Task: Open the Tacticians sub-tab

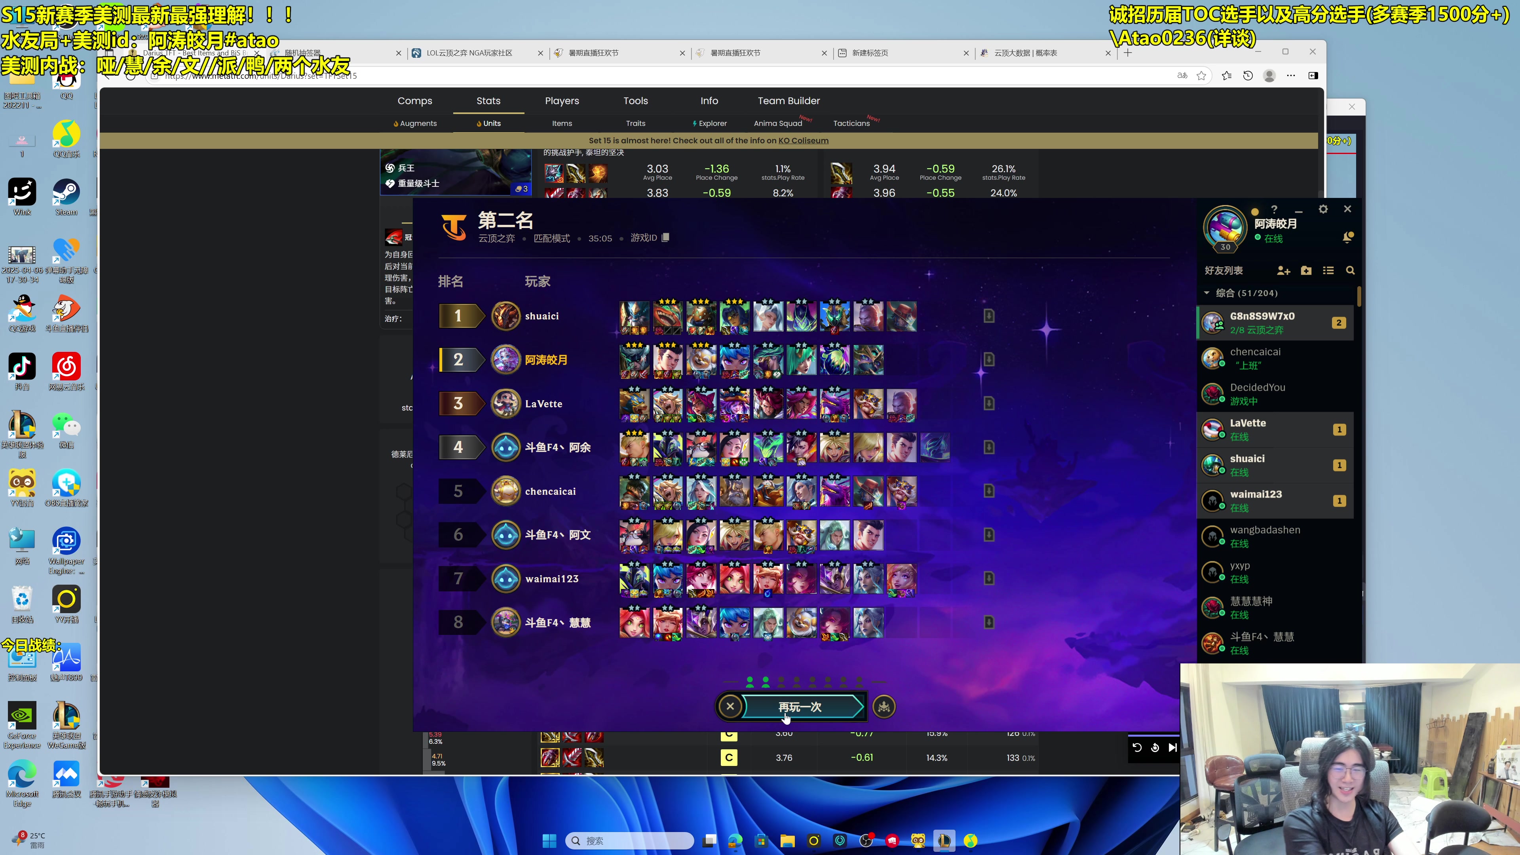Action: point(851,123)
